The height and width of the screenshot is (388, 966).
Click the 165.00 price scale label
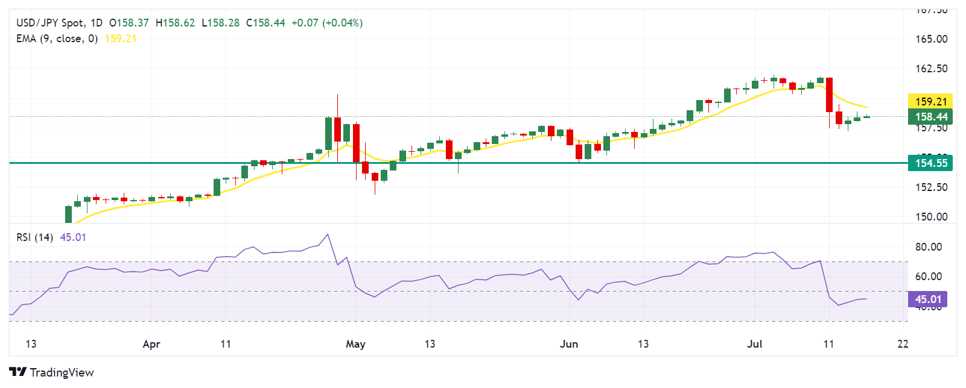pos(931,39)
